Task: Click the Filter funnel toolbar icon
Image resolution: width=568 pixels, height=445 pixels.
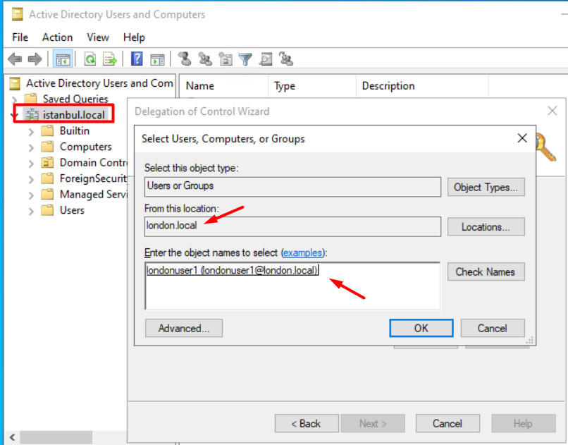Action: pos(245,59)
